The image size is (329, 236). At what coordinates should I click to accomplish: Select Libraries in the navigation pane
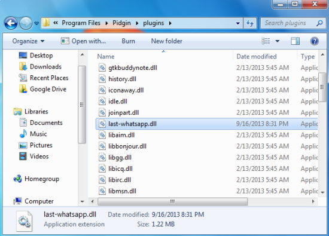click(x=31, y=112)
